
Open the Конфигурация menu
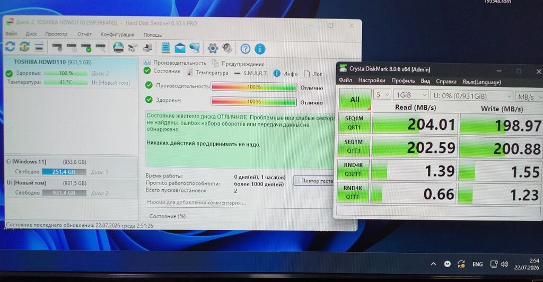pyautogui.click(x=117, y=34)
